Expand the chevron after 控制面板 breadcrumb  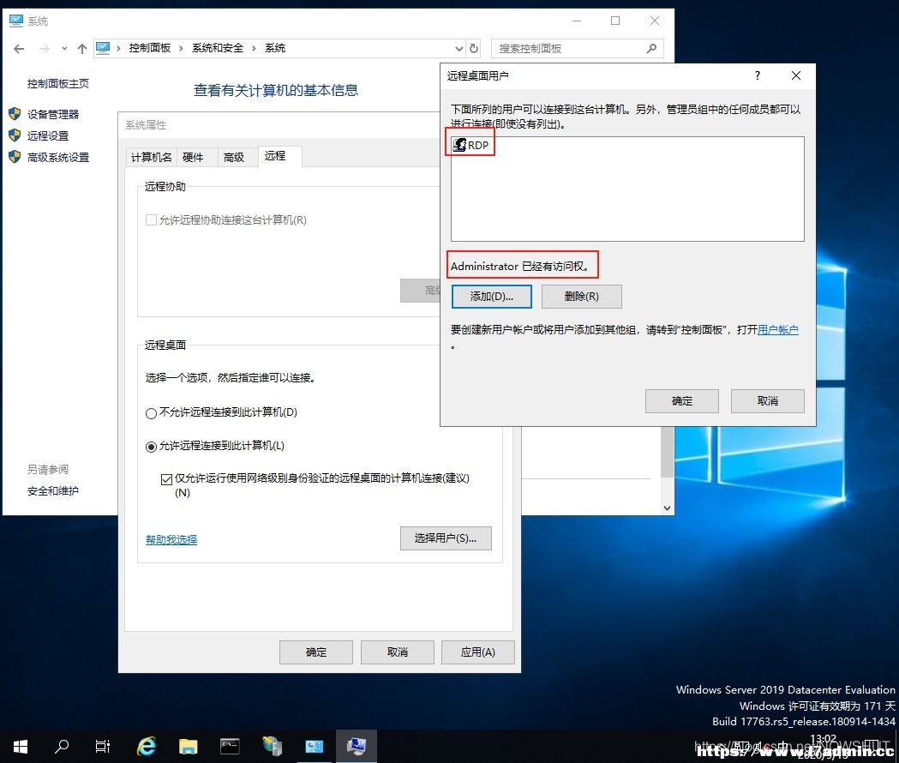[x=181, y=48]
